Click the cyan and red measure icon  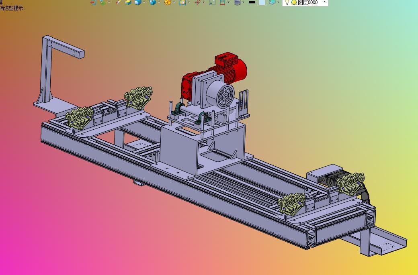click(222, 2)
